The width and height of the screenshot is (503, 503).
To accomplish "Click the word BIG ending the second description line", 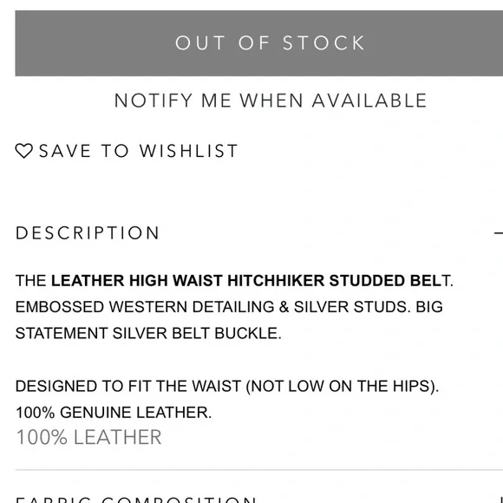I will click(429, 307).
